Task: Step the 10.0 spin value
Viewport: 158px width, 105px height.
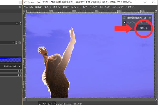Action: [21, 23]
